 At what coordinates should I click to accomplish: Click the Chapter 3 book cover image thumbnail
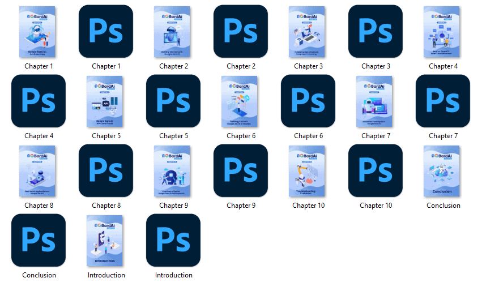pyautogui.click(x=307, y=32)
